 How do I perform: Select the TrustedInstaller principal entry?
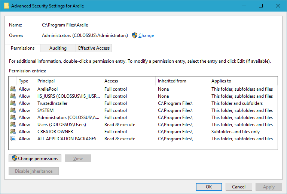pyautogui.click(x=52, y=103)
